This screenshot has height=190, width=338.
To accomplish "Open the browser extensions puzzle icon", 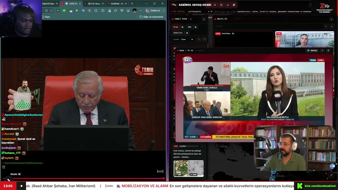I will coord(96,11).
